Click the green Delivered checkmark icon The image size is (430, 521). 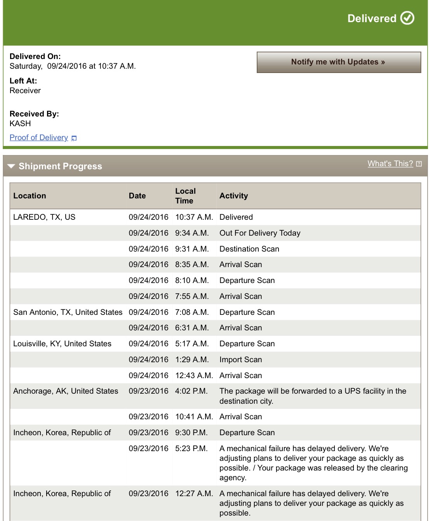coord(407,18)
